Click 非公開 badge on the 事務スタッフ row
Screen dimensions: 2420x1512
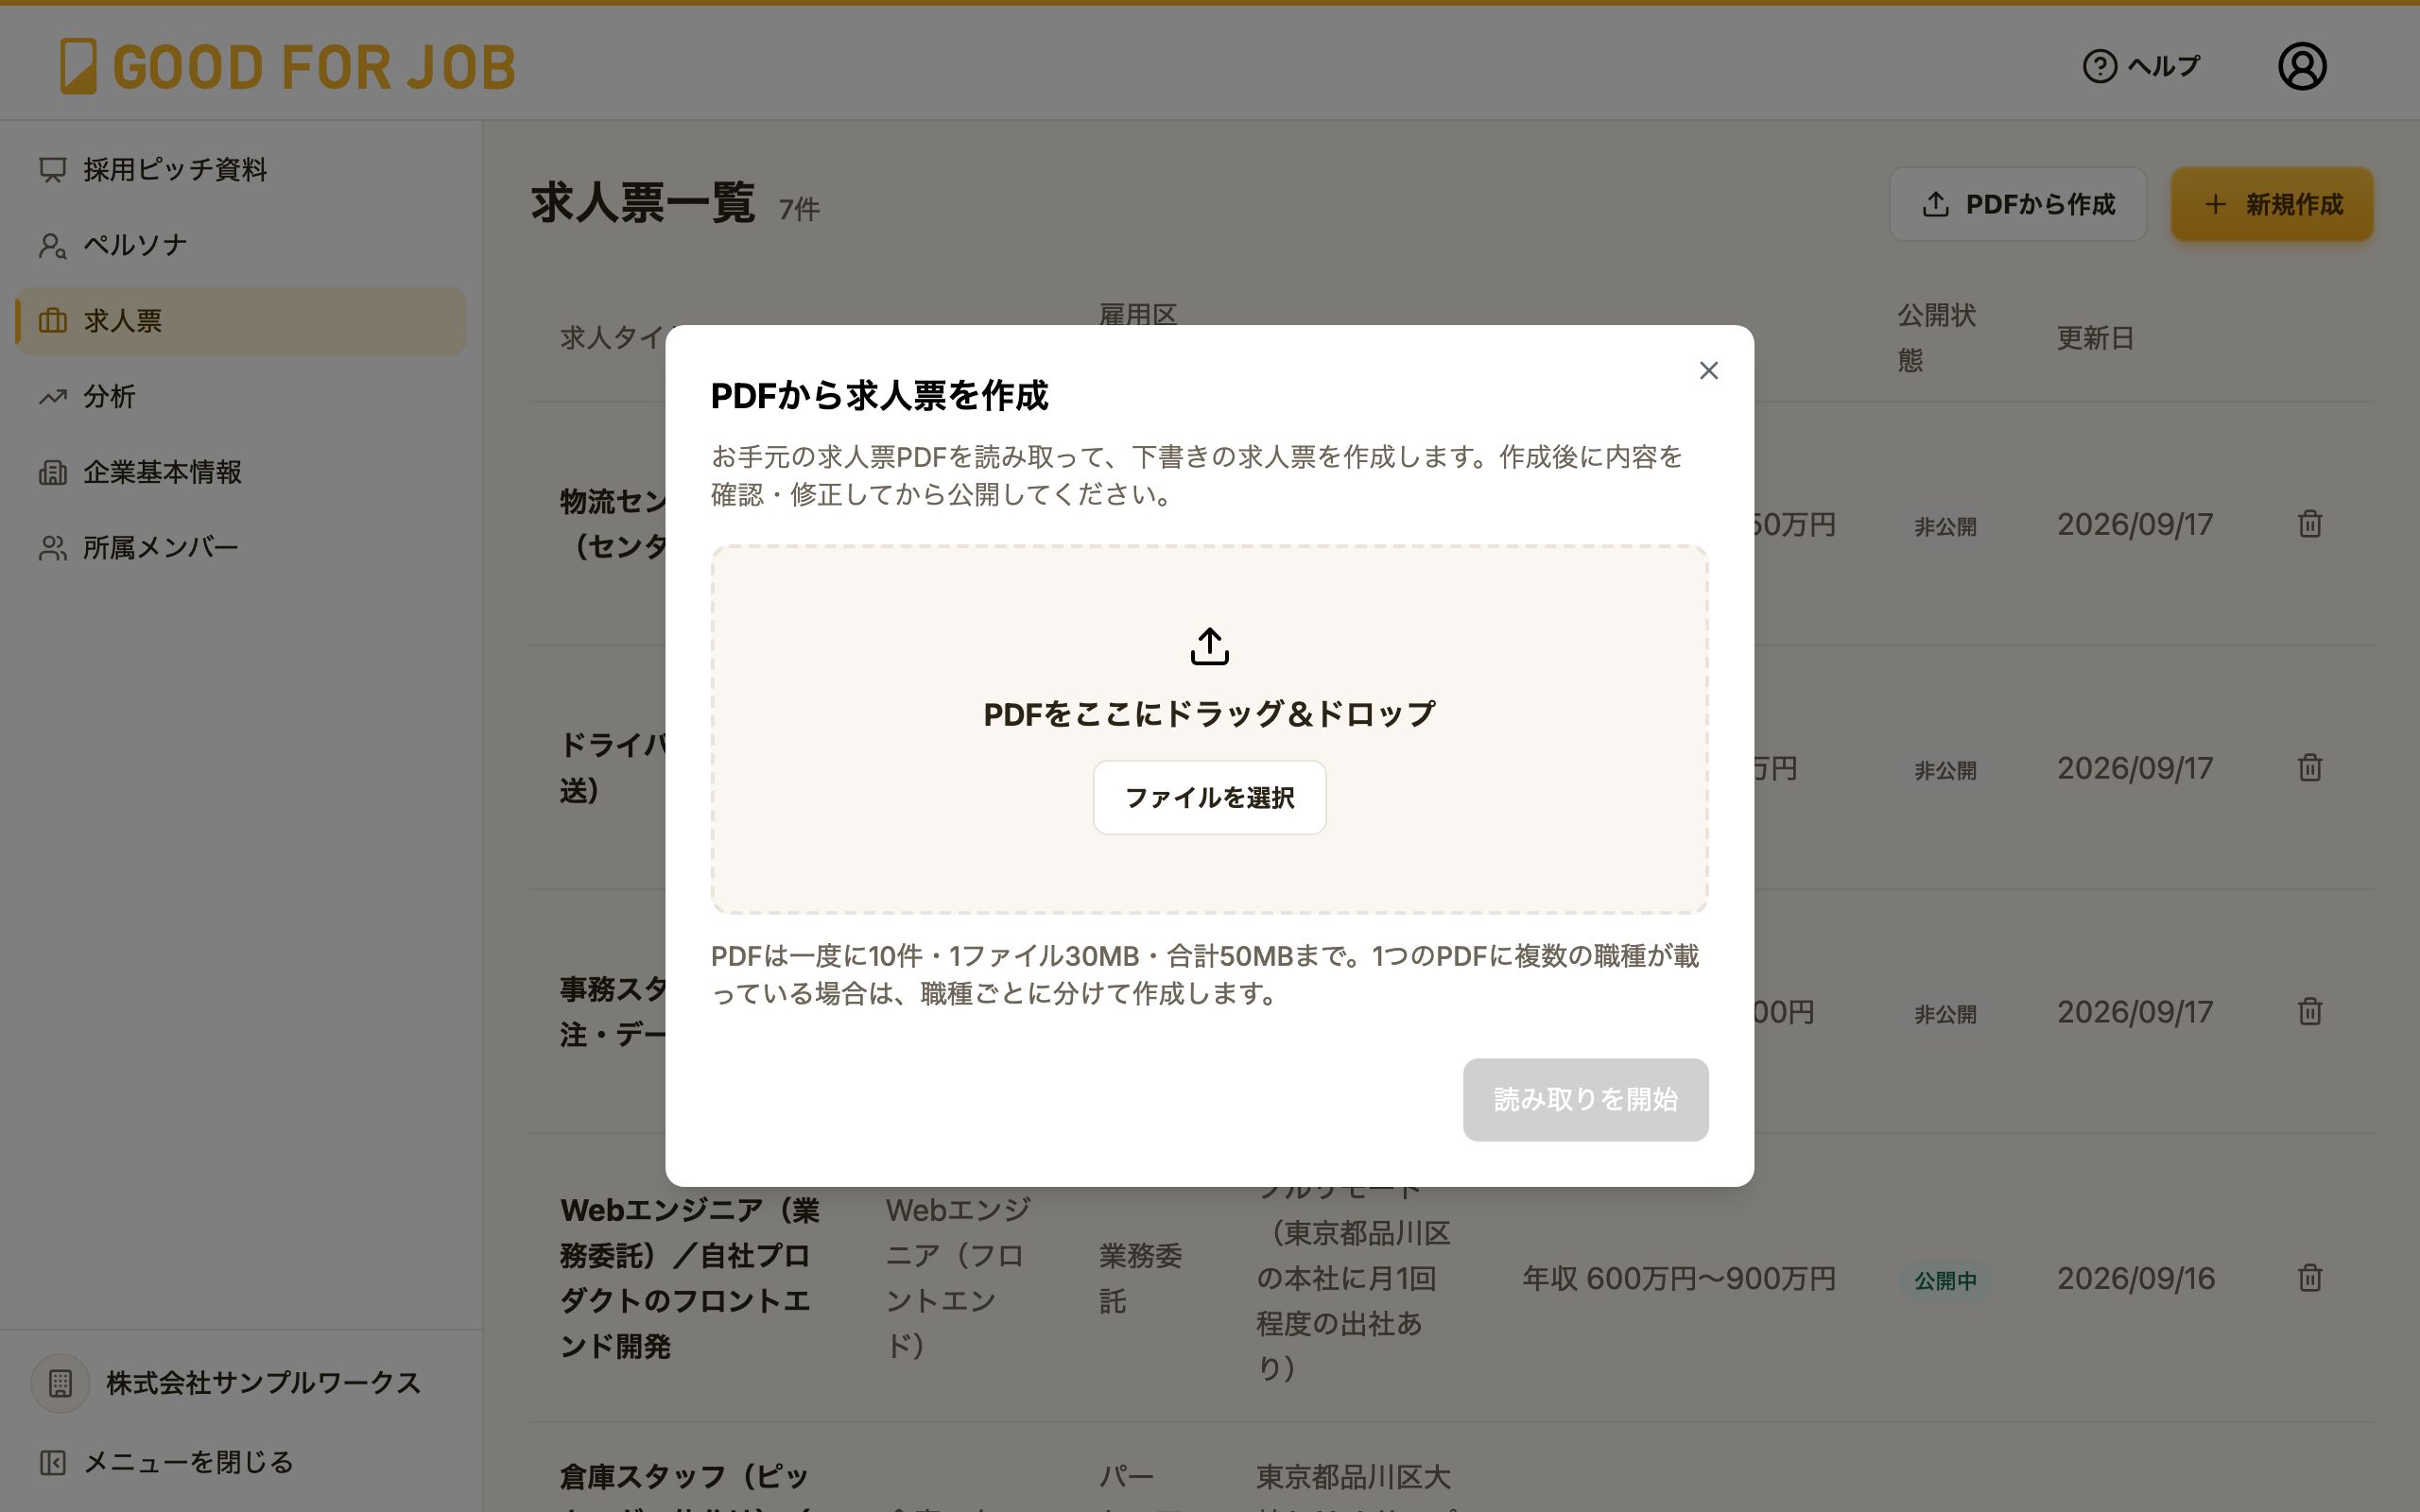coord(1945,1014)
